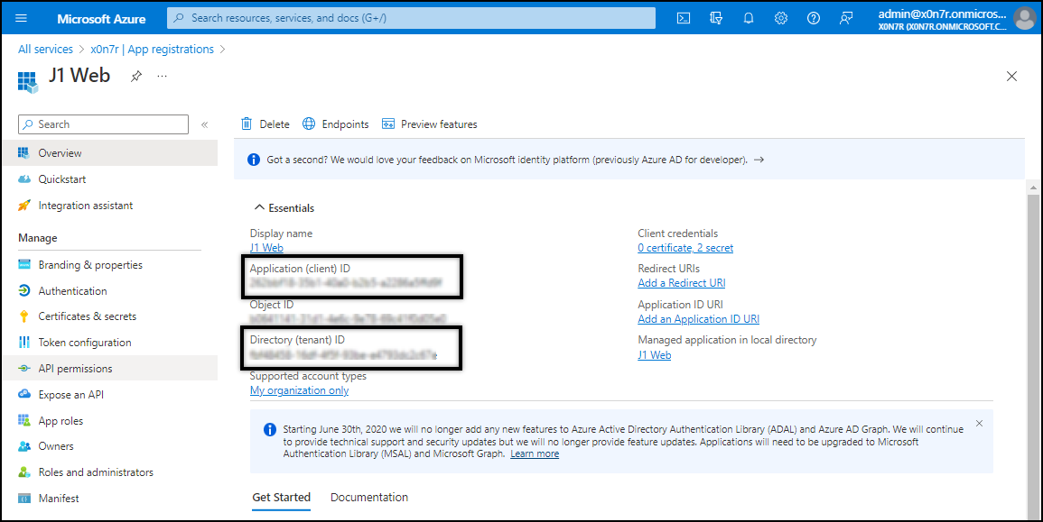
Task: Click the J1 Web display name link
Action: [x=266, y=248]
